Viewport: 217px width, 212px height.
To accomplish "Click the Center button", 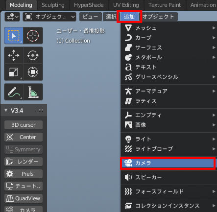I will (24, 137).
